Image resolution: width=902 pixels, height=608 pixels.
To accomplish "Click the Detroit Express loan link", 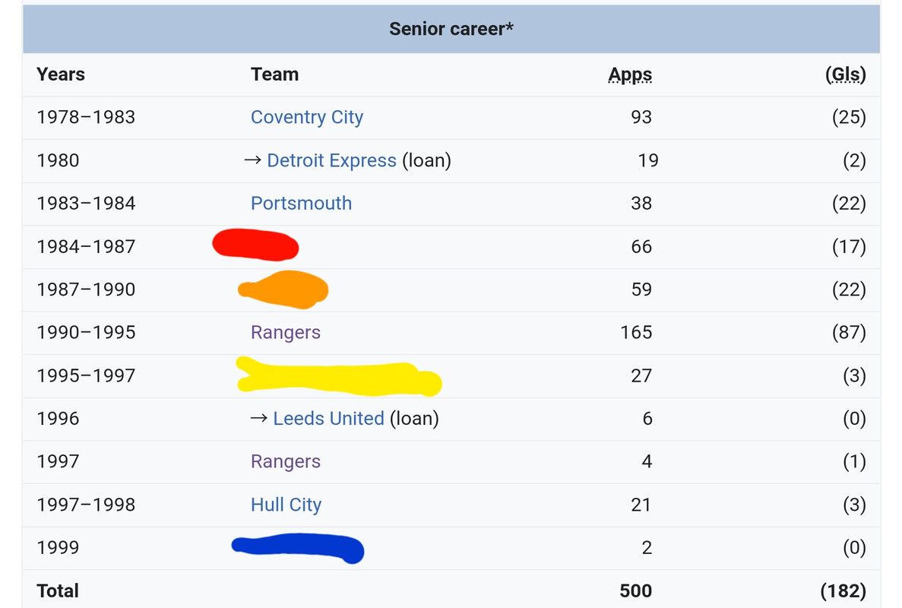I will pyautogui.click(x=331, y=160).
